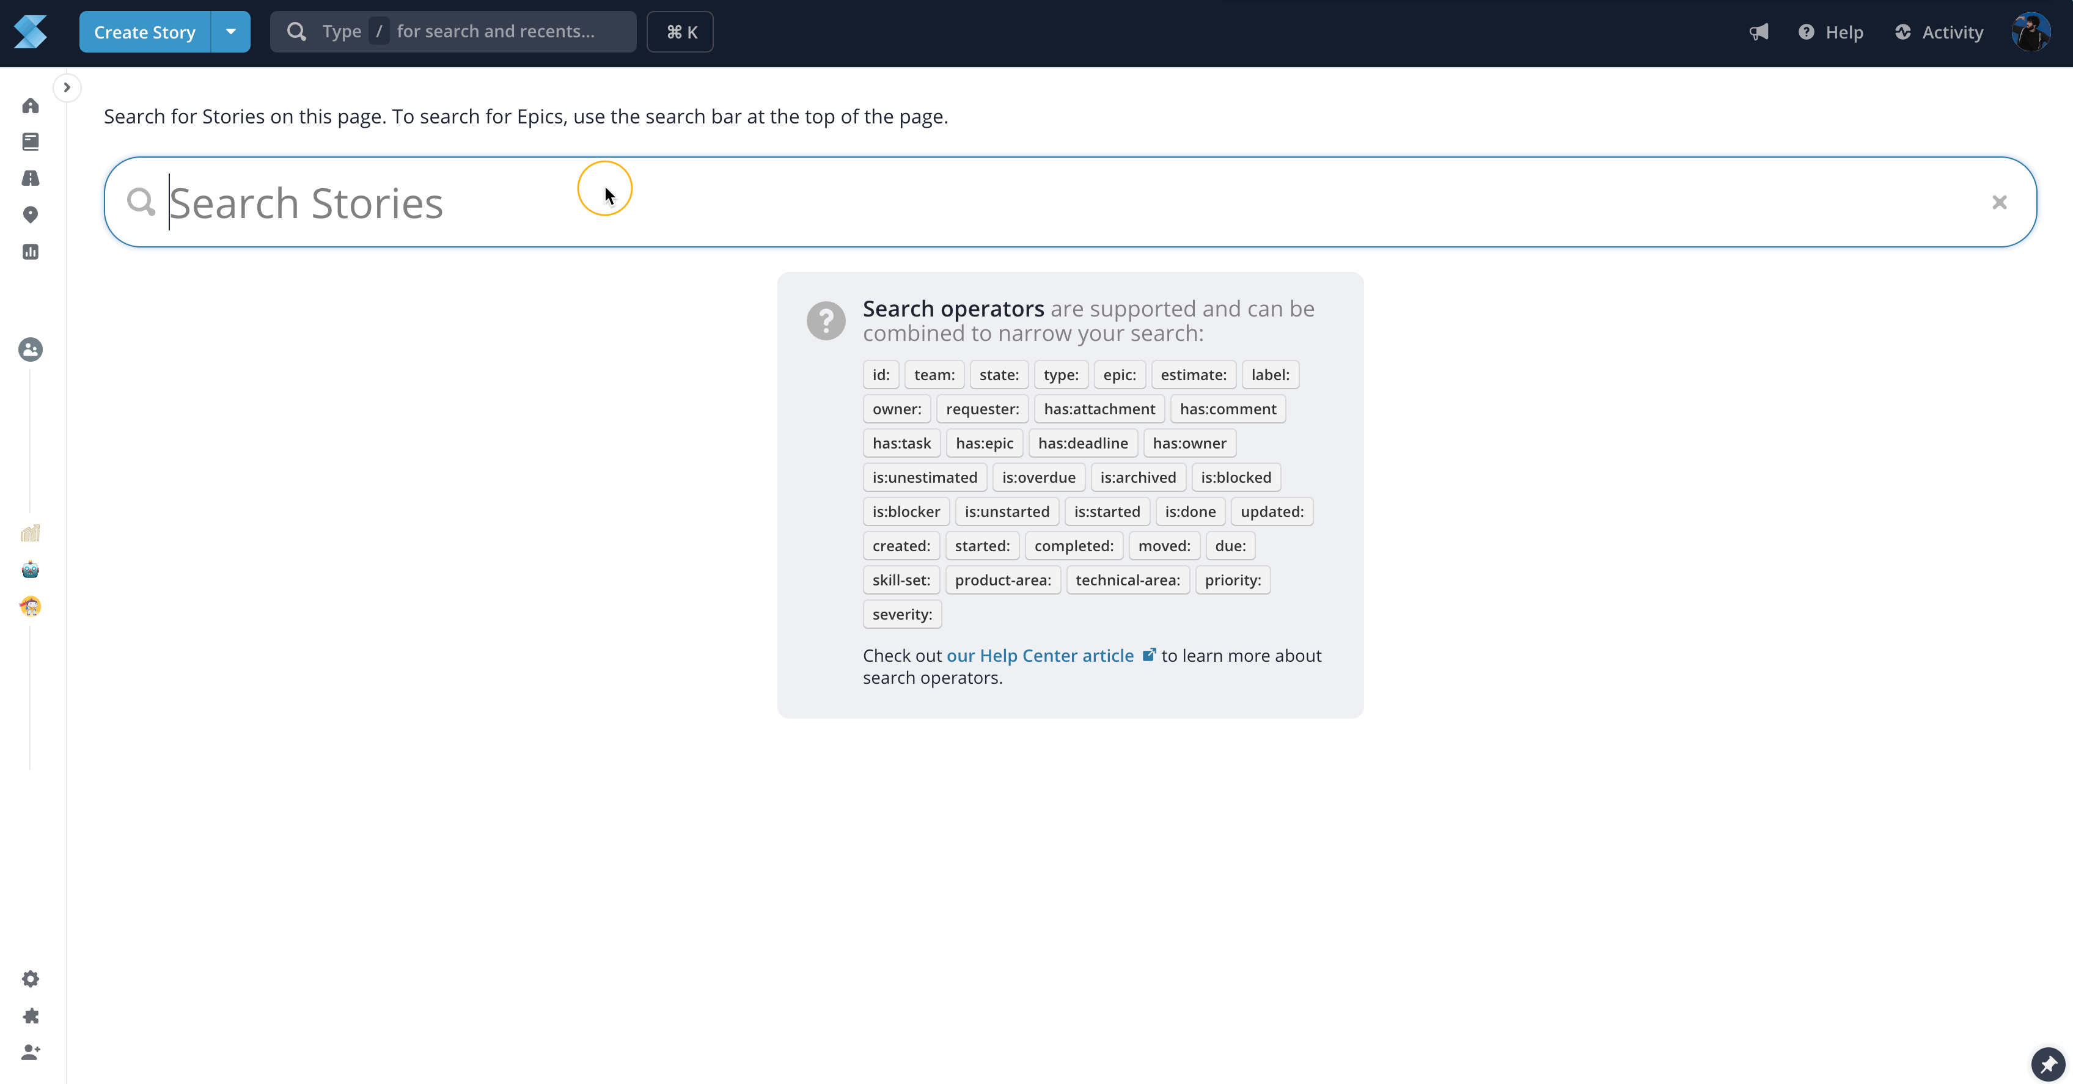This screenshot has width=2073, height=1084.
Task: Open the Help Center article link
Action: 1051,655
